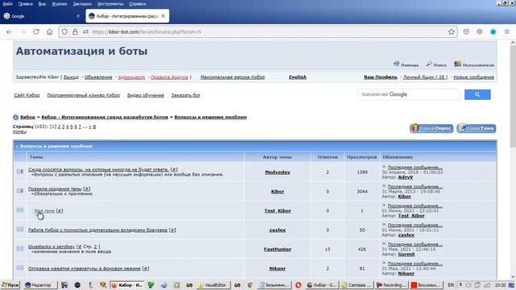
Task: Open Сайт Кибор link
Action: click(x=27, y=95)
